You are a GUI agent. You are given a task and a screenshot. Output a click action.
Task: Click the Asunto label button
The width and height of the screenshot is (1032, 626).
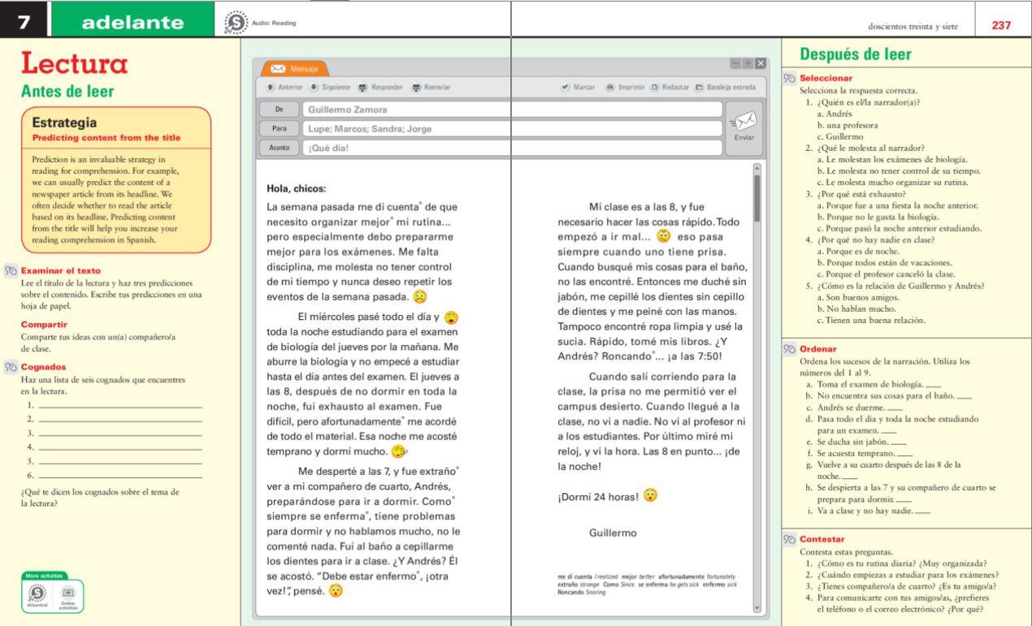(x=278, y=148)
